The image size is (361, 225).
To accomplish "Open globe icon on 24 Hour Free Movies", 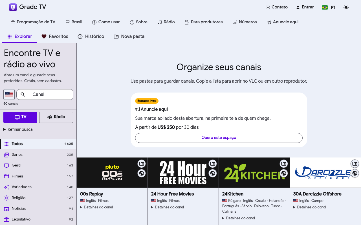I will 213,173.
